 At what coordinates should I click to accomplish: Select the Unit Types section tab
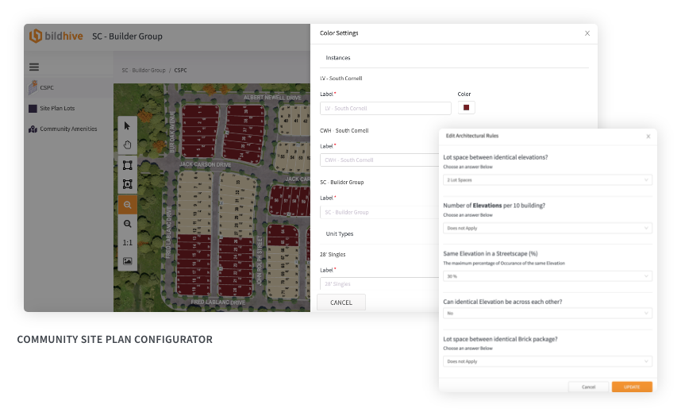(x=340, y=233)
